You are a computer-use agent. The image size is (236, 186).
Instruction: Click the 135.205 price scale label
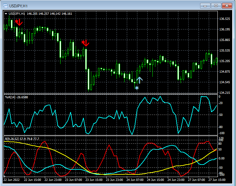tap(224, 61)
